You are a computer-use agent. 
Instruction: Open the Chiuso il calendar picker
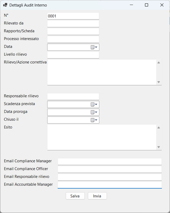pyautogui.click(x=94, y=120)
